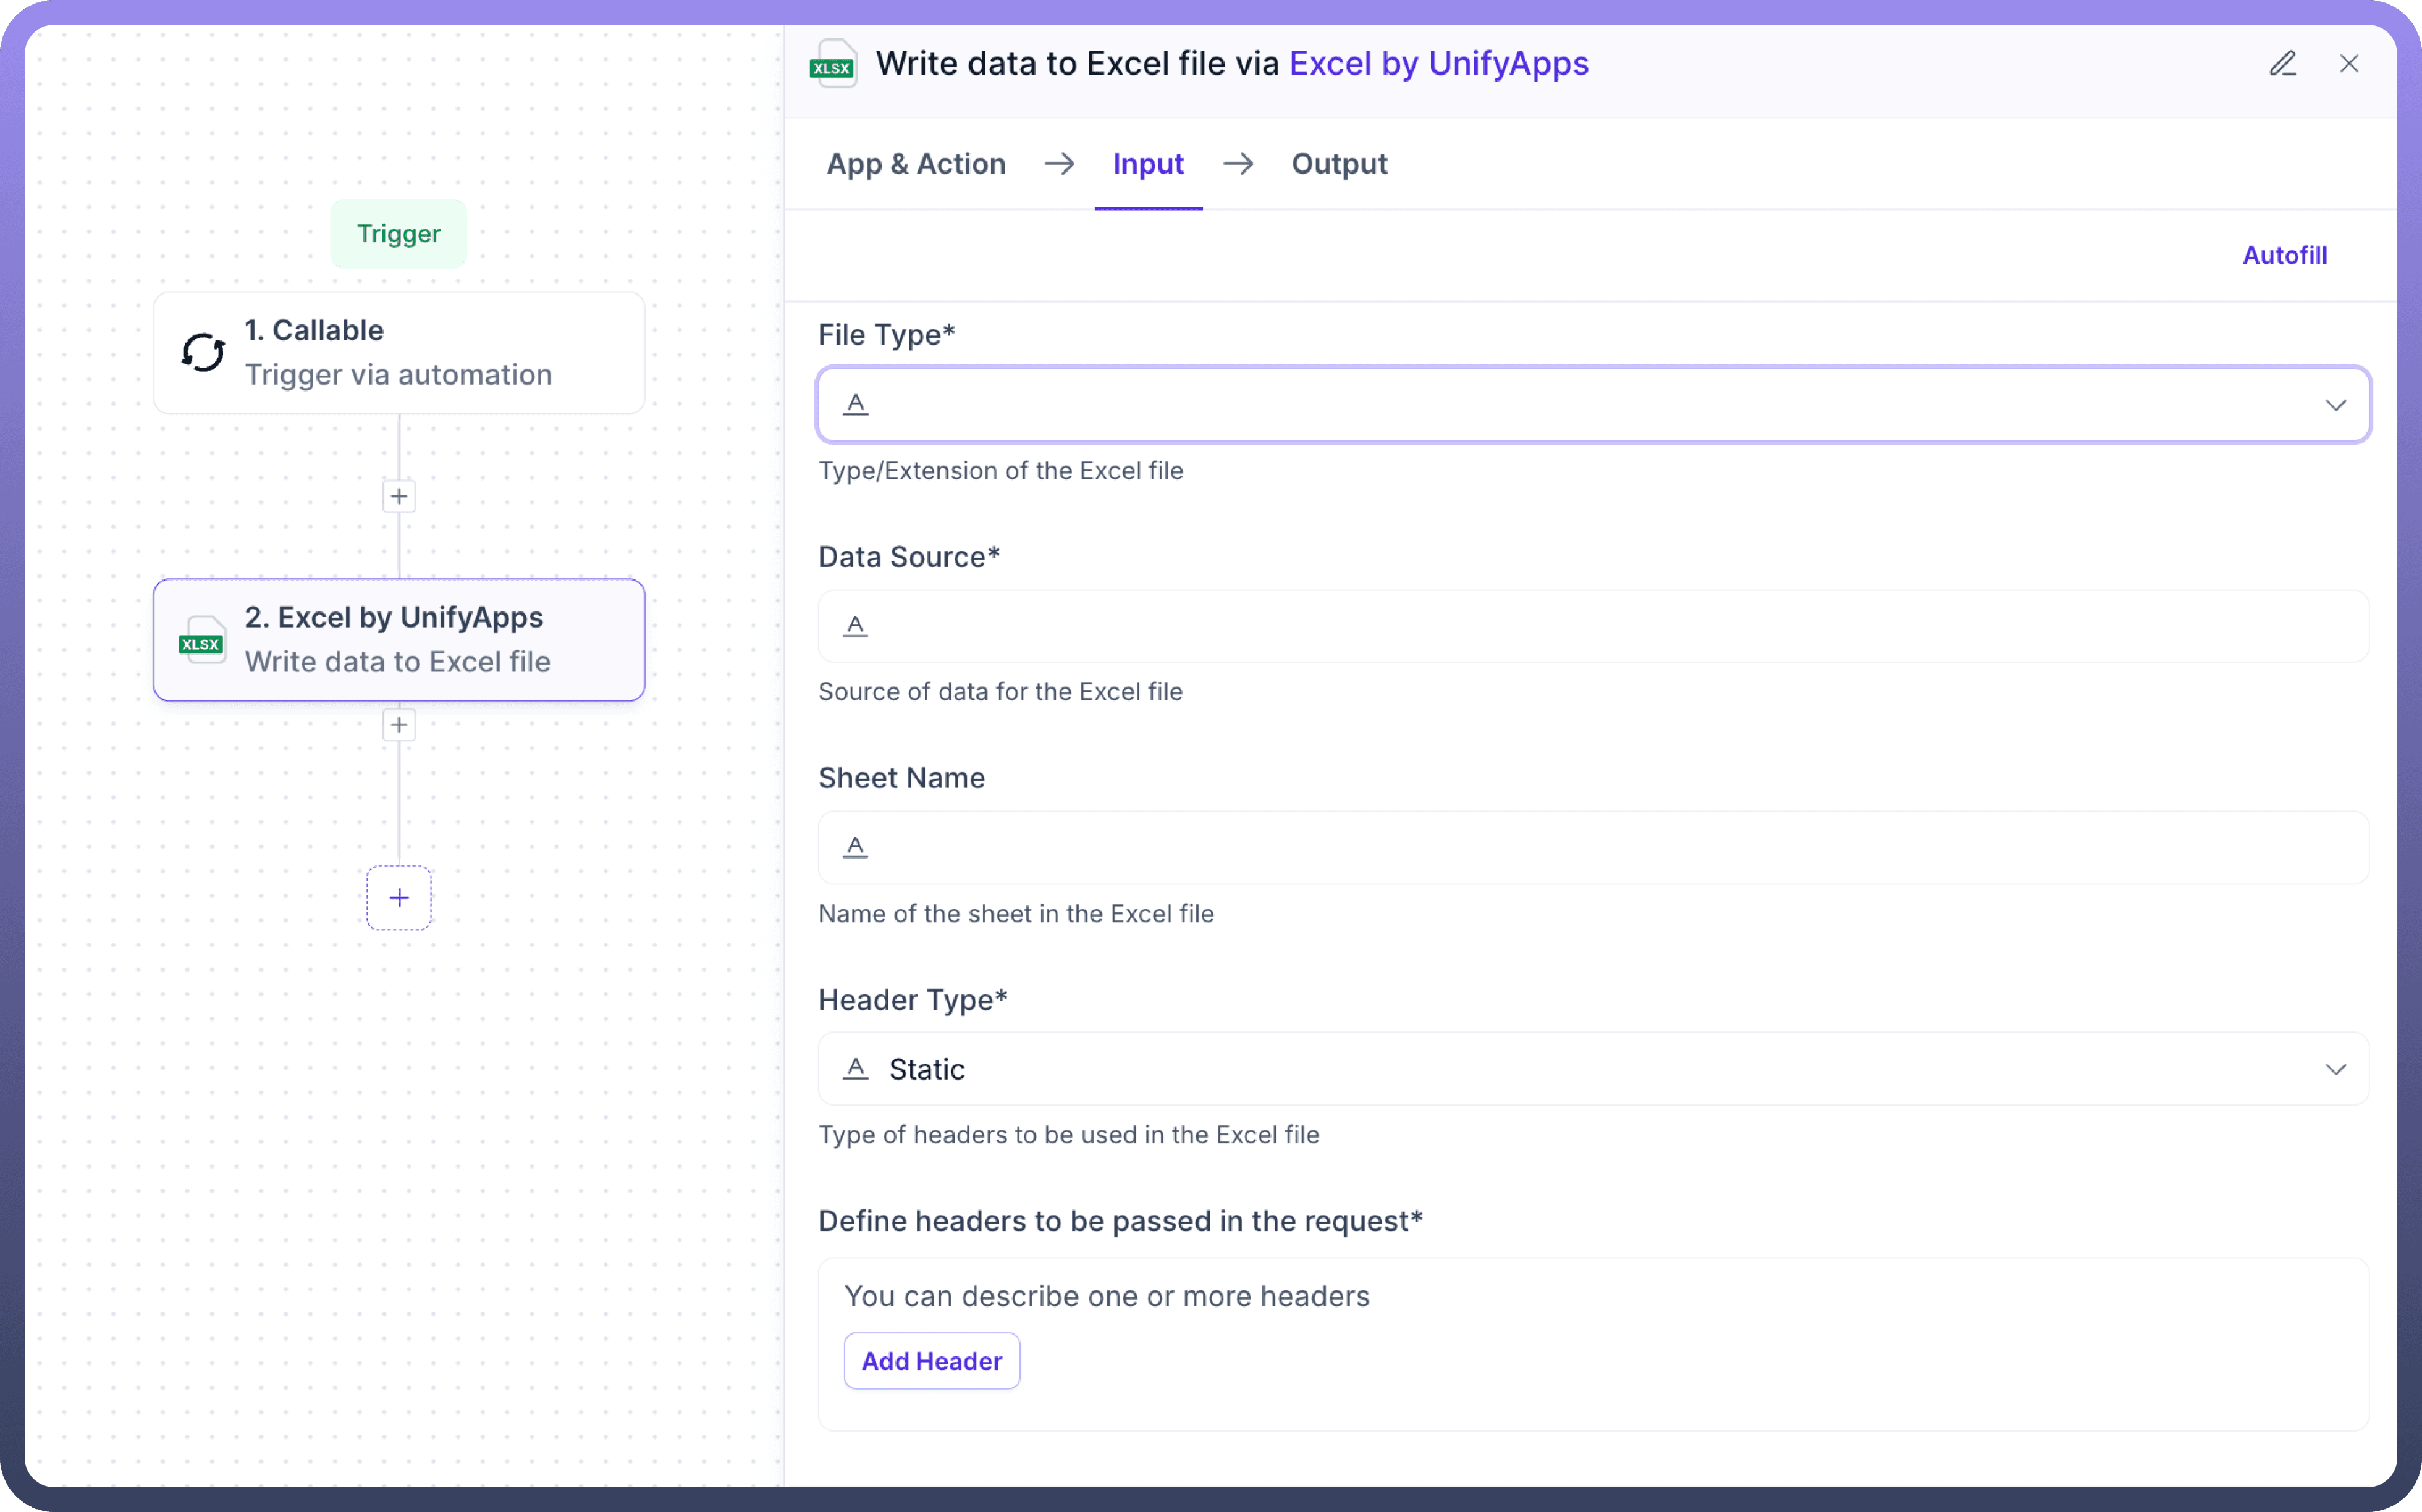Viewport: 2422px width, 1512px height.
Task: Click the File Type combo box
Action: [x=1593, y=405]
